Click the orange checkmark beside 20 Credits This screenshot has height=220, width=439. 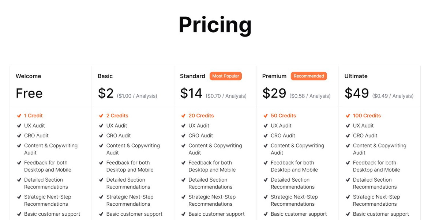(183, 116)
